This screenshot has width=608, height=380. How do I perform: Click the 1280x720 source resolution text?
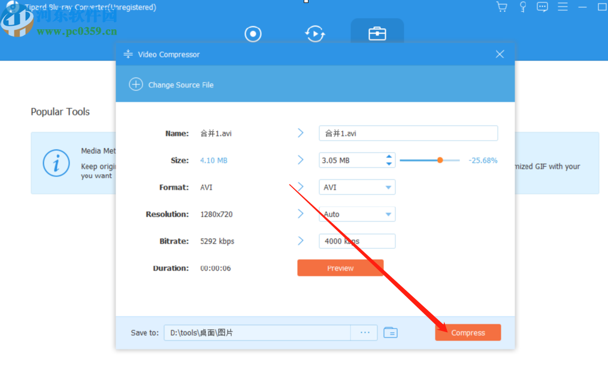pos(216,214)
